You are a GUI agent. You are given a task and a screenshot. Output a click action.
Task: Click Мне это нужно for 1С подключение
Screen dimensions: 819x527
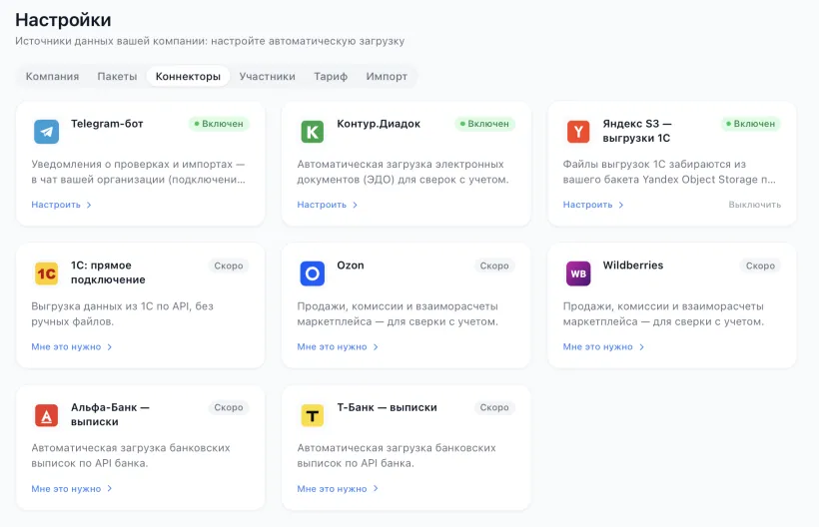(72, 346)
